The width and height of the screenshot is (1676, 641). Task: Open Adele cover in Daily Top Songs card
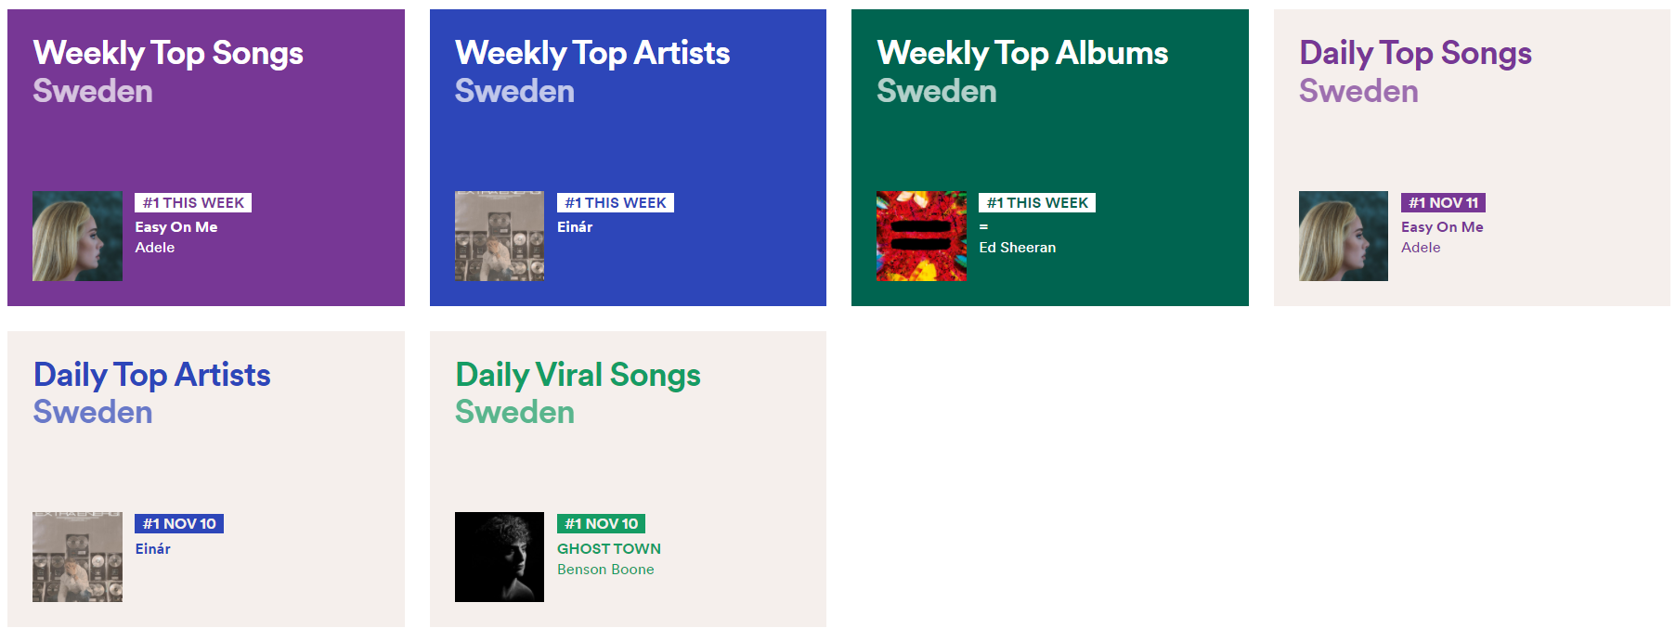[x=1344, y=236]
